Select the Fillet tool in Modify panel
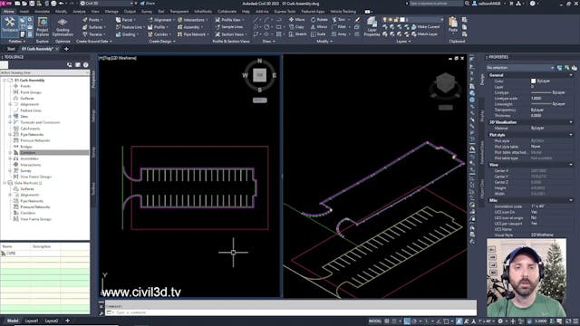This screenshot has height=326, width=580. click(339, 27)
